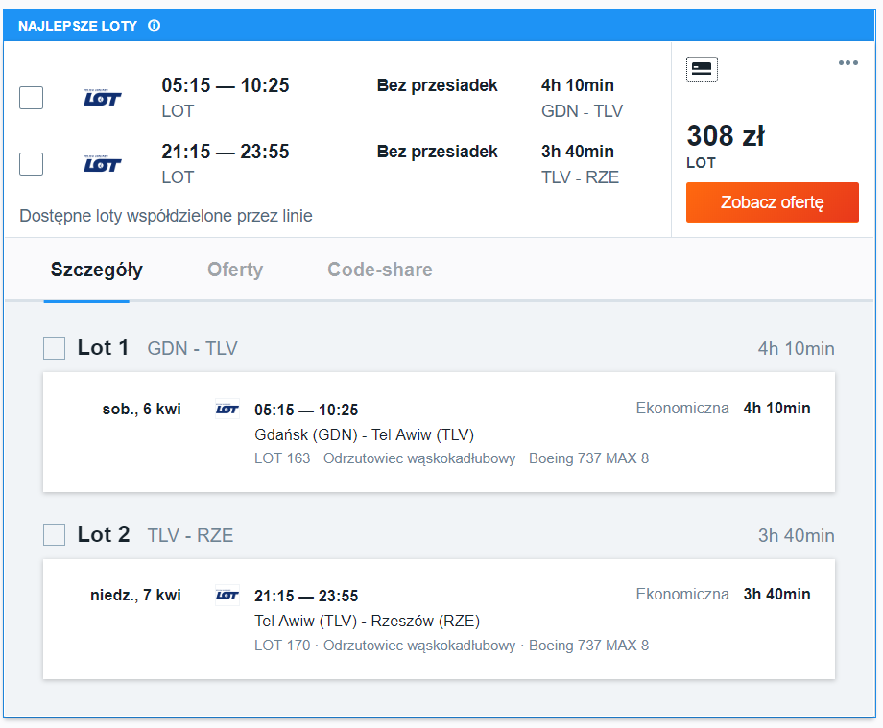Tick checkbox for 05:15 — 10:25 flight
The width and height of the screenshot is (883, 728).
pyautogui.click(x=31, y=98)
